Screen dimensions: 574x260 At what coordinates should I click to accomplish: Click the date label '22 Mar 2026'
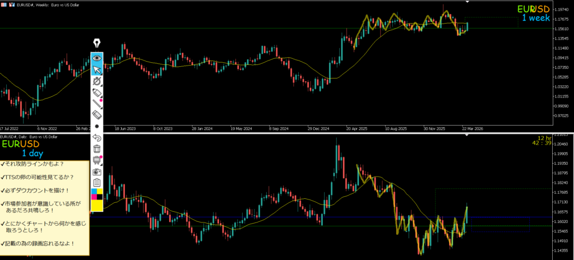click(x=473, y=129)
